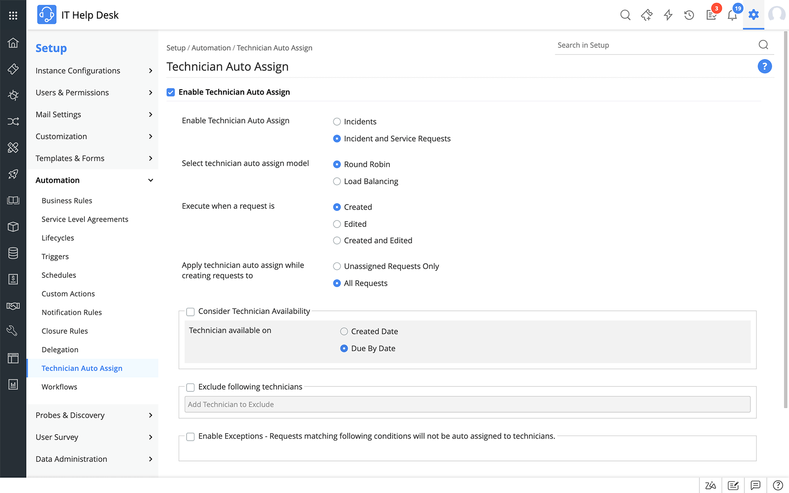Uncheck Enable Technician Auto Assign checkbox
The image size is (789, 493).
pyautogui.click(x=171, y=92)
